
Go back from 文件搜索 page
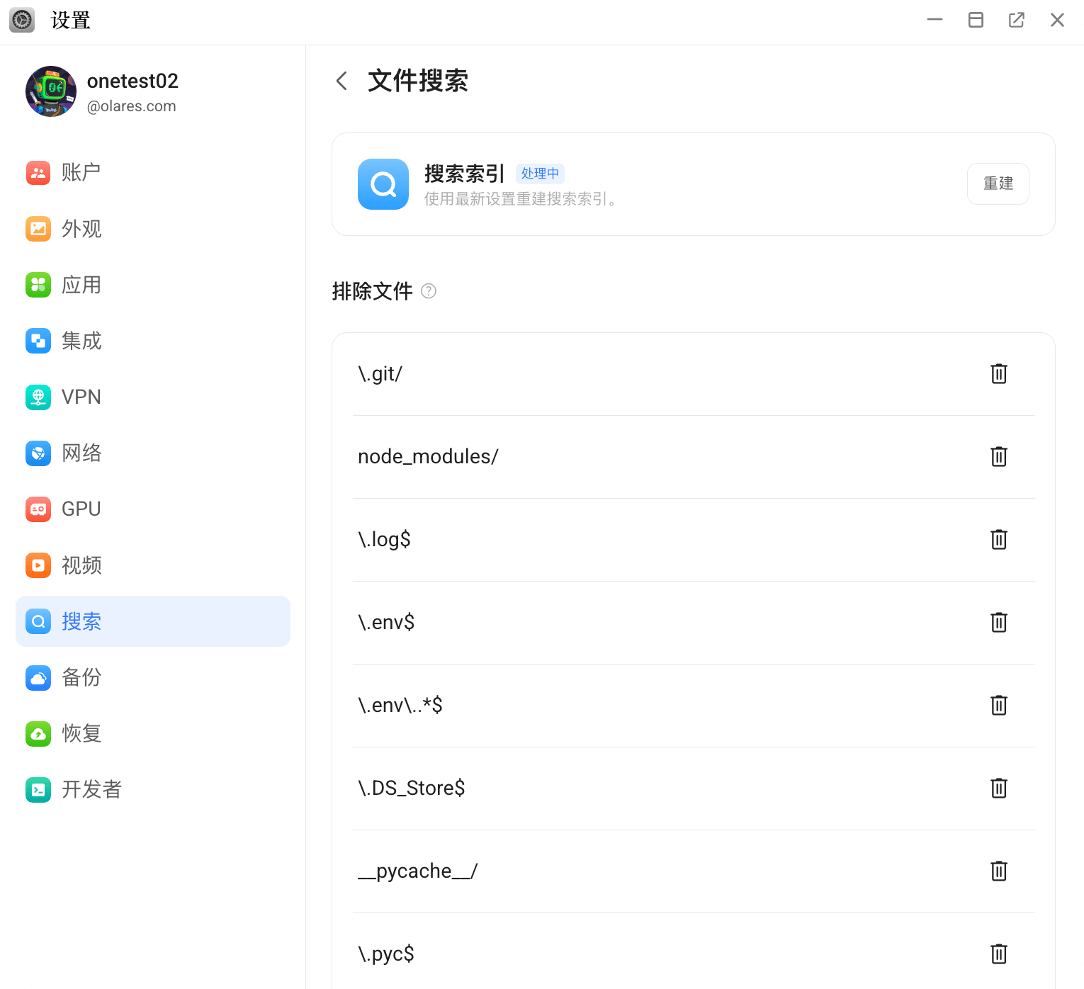pos(341,81)
